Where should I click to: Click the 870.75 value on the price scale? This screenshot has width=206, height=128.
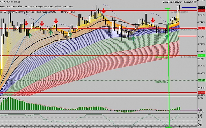tap(202, 44)
